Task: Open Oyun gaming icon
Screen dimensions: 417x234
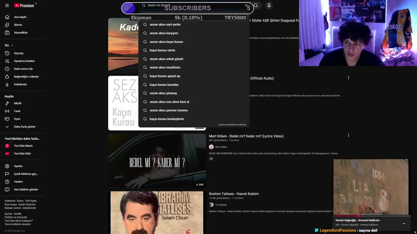Action: coord(7,119)
